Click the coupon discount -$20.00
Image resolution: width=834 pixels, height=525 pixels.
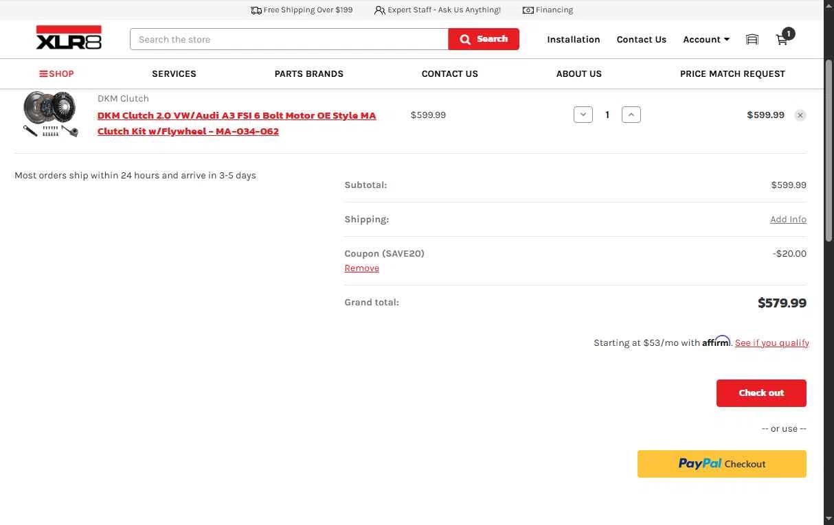point(789,254)
